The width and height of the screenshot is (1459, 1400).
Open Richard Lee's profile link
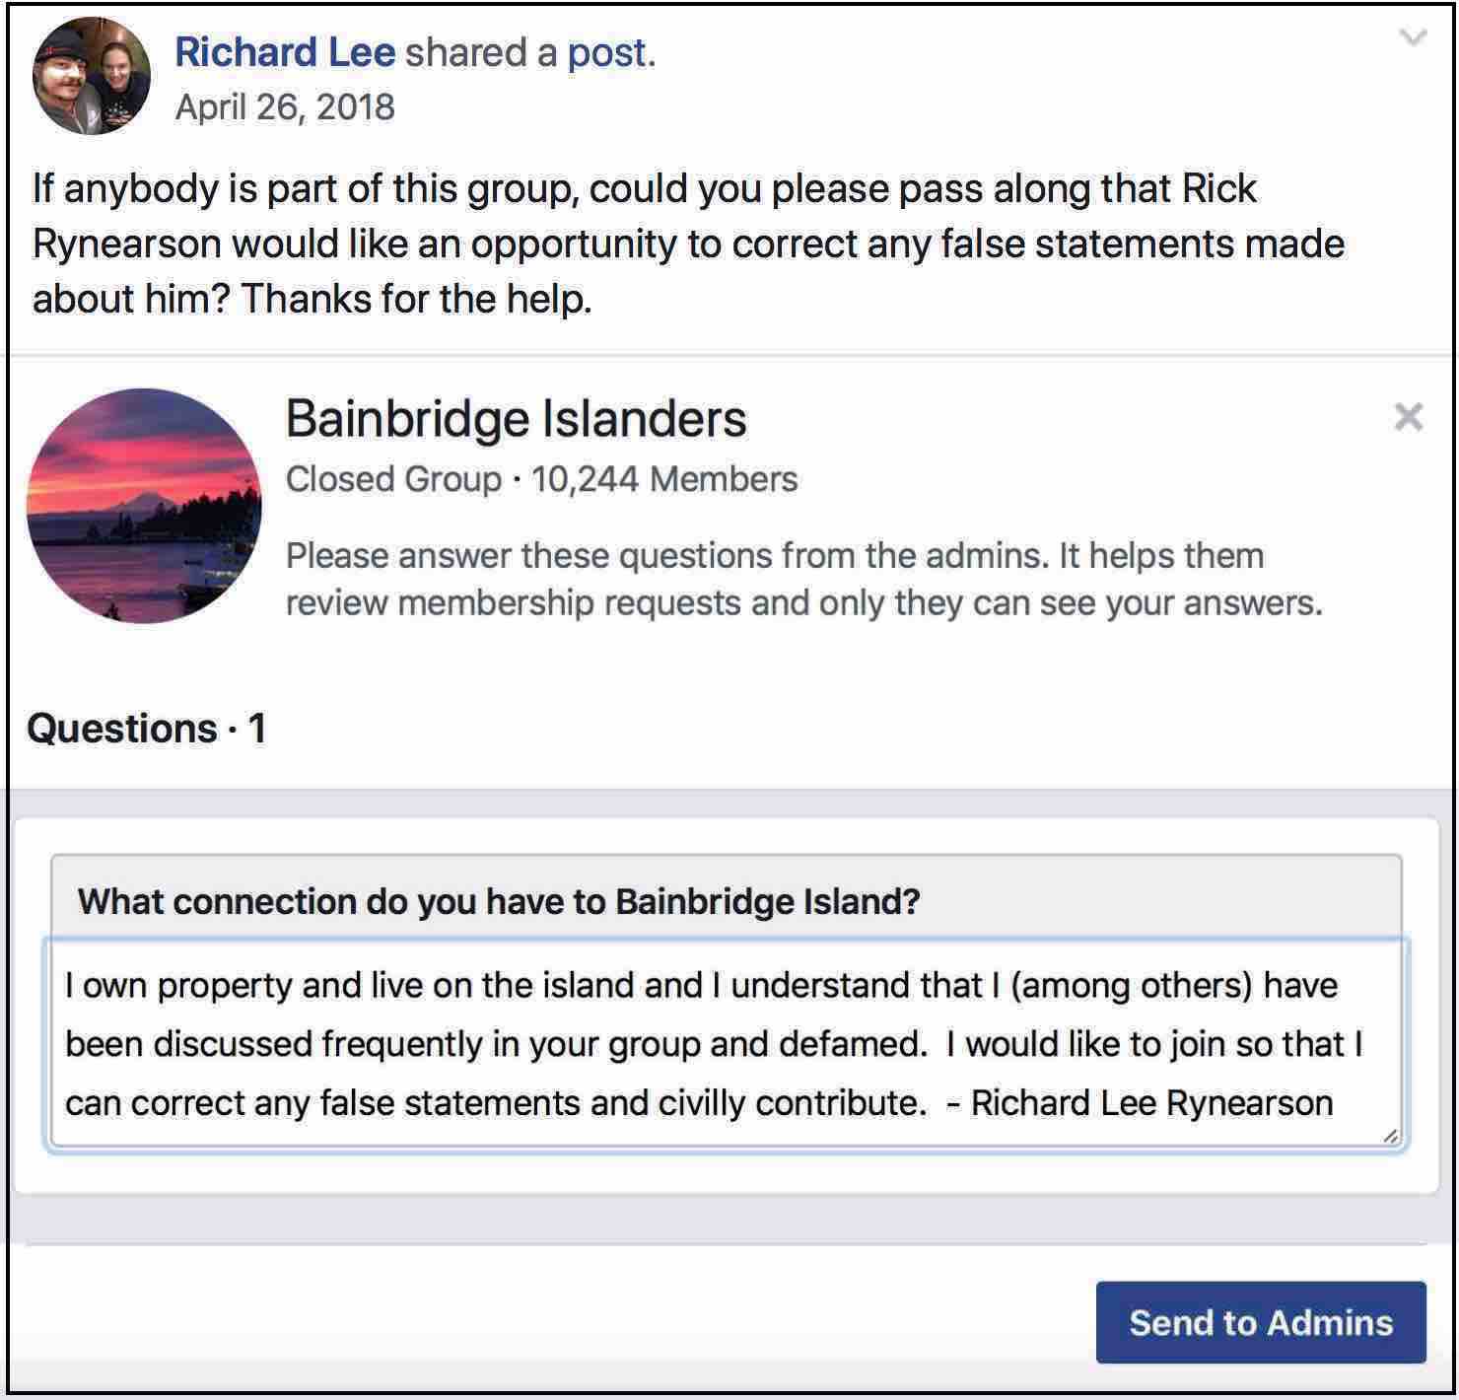click(x=285, y=52)
